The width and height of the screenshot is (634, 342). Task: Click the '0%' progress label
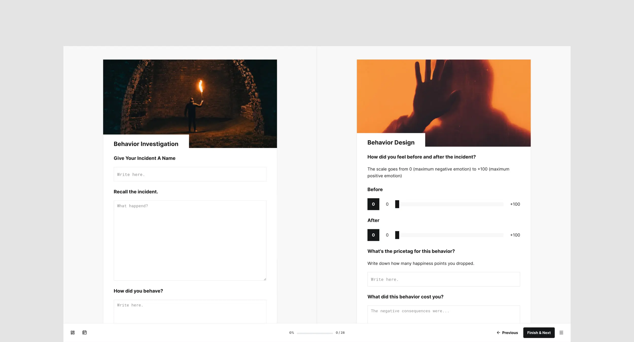[x=292, y=333]
